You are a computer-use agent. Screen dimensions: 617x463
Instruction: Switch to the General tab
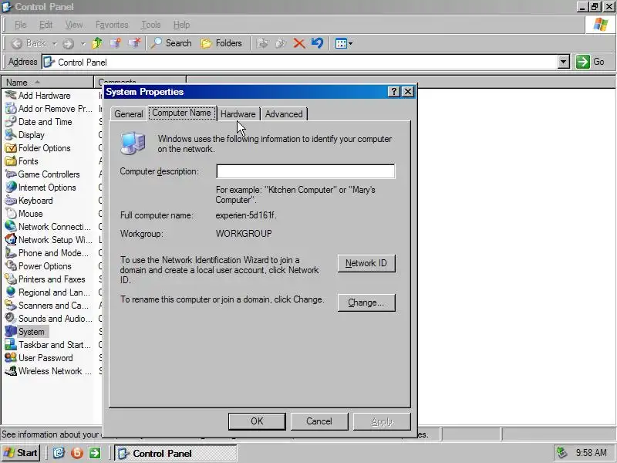pos(129,114)
